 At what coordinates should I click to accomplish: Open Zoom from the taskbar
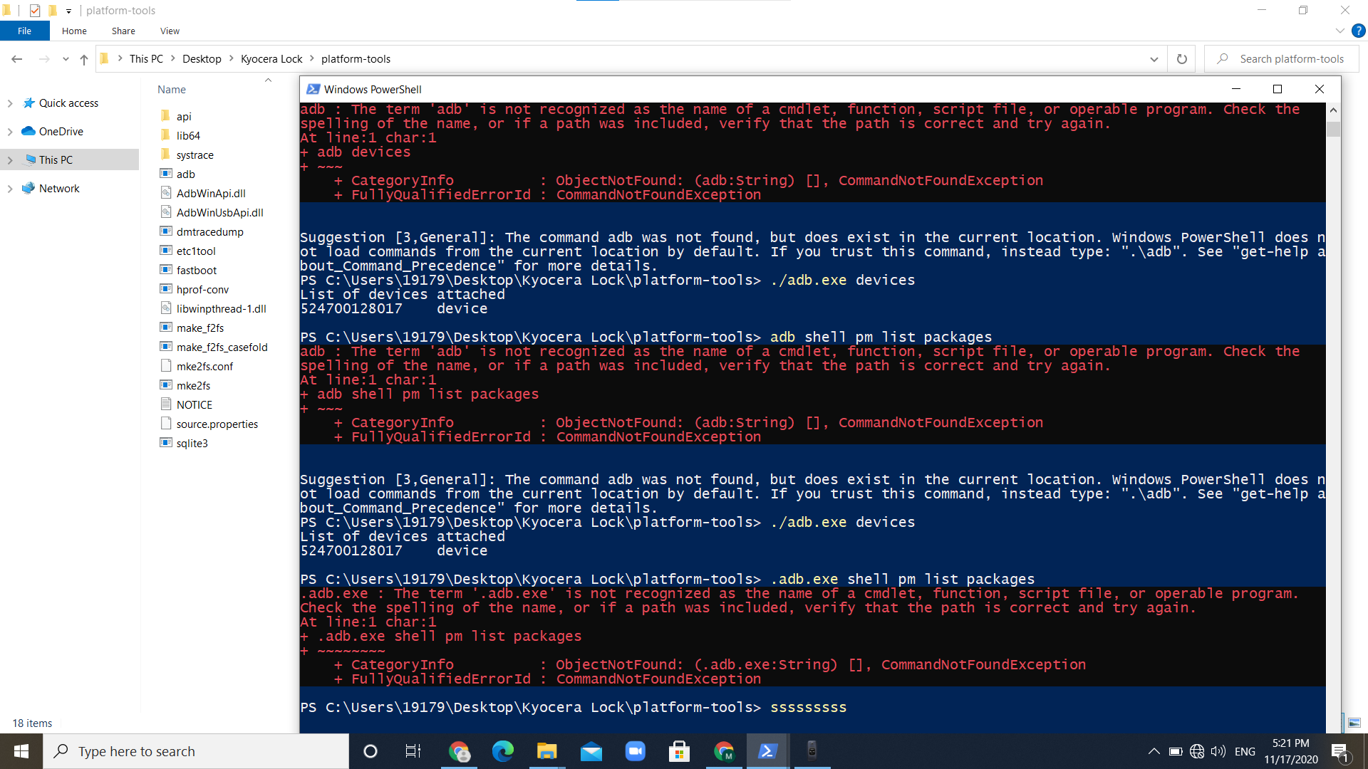[x=635, y=751]
